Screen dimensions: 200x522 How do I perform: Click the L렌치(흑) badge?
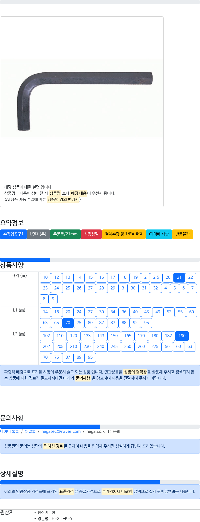click(38, 234)
